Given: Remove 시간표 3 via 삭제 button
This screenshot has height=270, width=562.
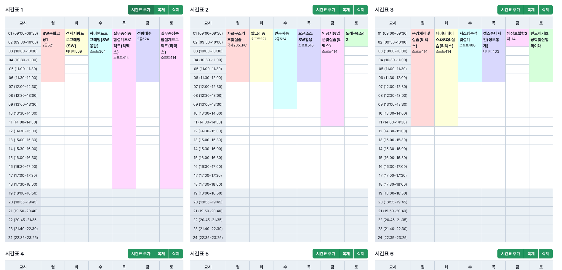Looking at the screenshot, I should click(x=545, y=10).
